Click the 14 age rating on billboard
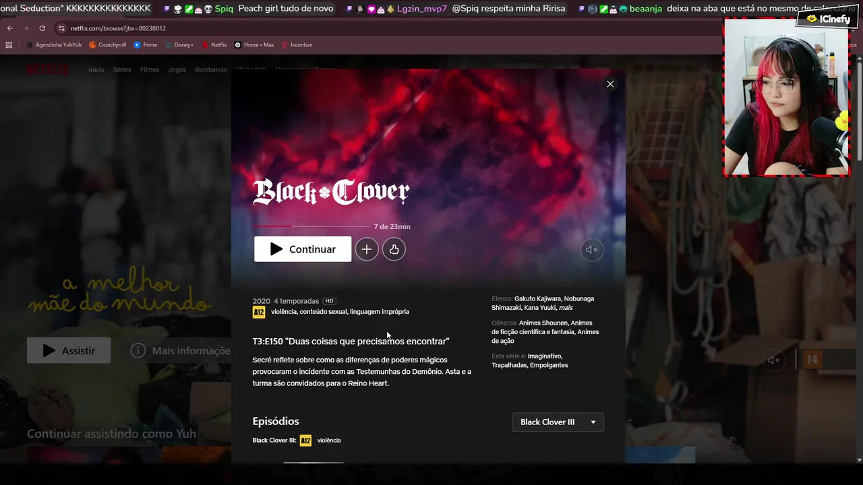Image resolution: width=863 pixels, height=485 pixels. tap(812, 360)
